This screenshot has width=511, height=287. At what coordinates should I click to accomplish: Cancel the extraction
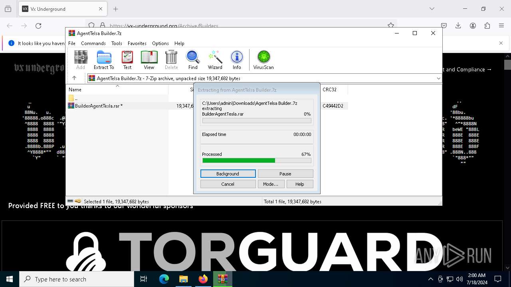(228, 184)
